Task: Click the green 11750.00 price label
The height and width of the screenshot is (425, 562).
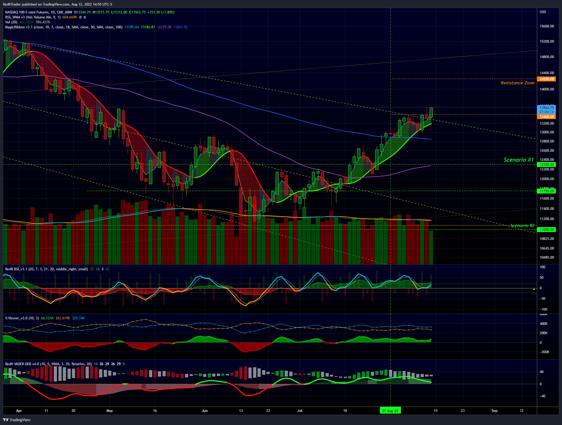Action: pyautogui.click(x=546, y=191)
